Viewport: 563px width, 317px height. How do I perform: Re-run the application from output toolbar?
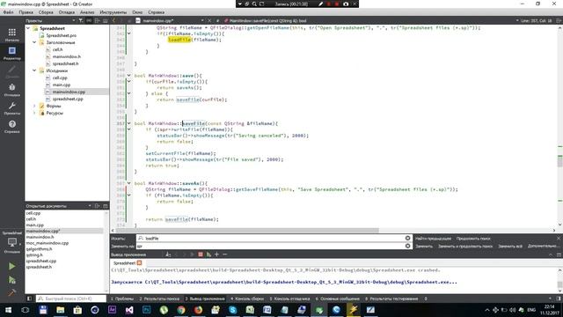click(x=208, y=254)
